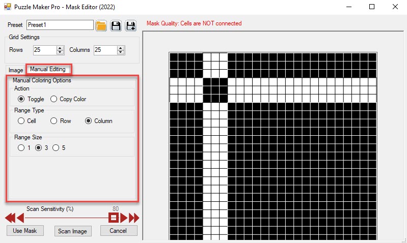Save preset with floppy disk icon
The image size is (407, 243).
click(116, 25)
